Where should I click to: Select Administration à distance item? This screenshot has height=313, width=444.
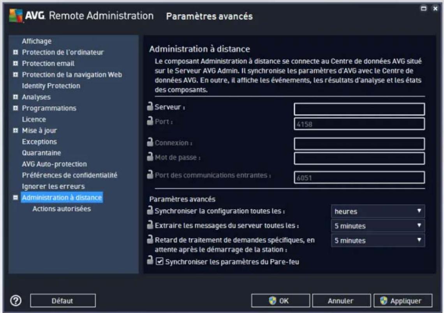click(x=62, y=197)
